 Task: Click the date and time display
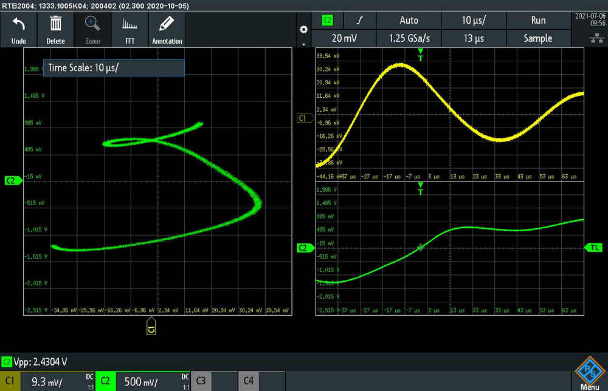(590, 20)
